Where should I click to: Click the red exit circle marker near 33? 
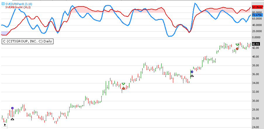pos(123,88)
